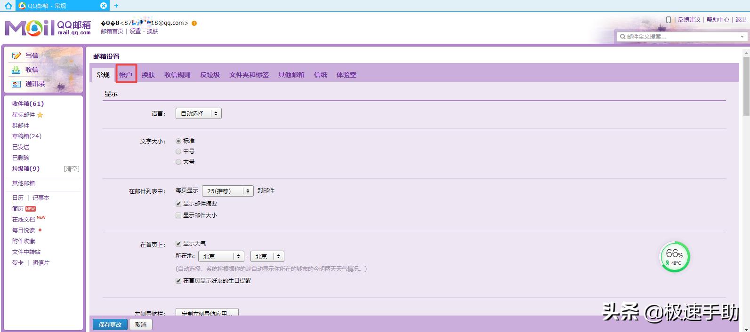Image resolution: width=750 pixels, height=332 pixels.
Task: Click the star icon beside 星标邮件
Action: pos(40,115)
